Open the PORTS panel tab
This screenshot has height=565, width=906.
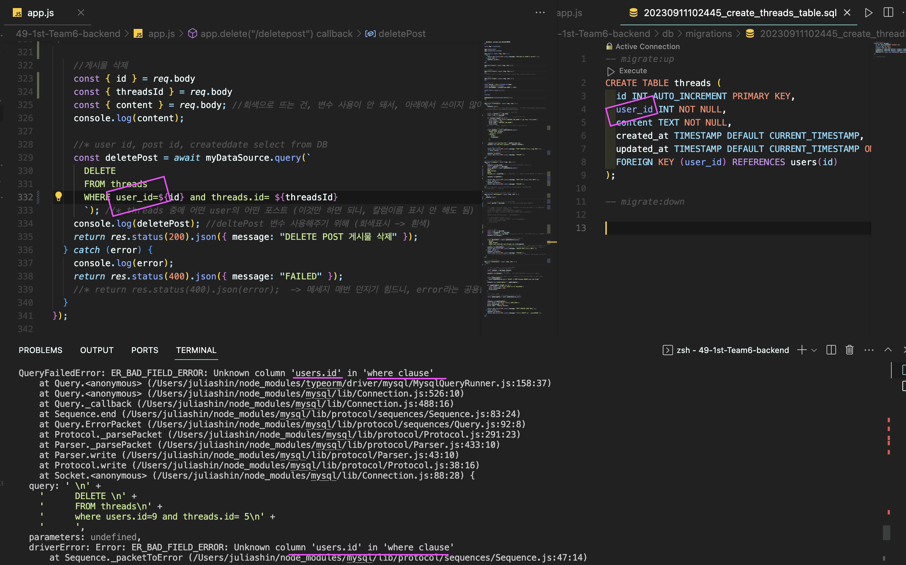tap(145, 350)
